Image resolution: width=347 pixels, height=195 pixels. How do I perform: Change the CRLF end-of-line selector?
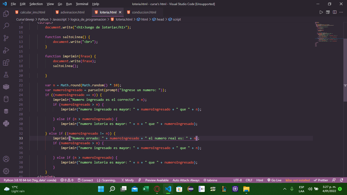point(249,180)
